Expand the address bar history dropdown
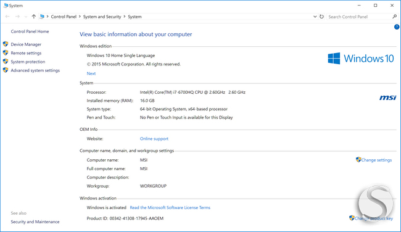This screenshot has width=401, height=232. click(315, 17)
